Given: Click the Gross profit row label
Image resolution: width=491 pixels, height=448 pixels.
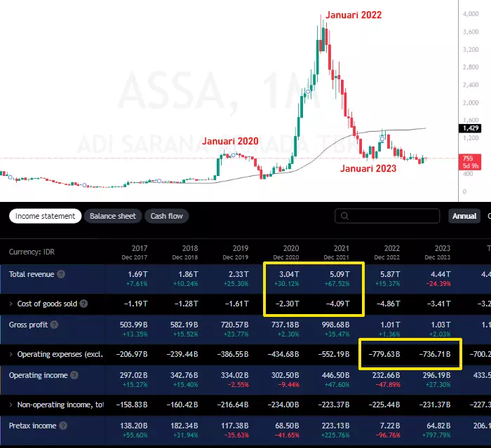Looking at the screenshot, I should [29, 325].
